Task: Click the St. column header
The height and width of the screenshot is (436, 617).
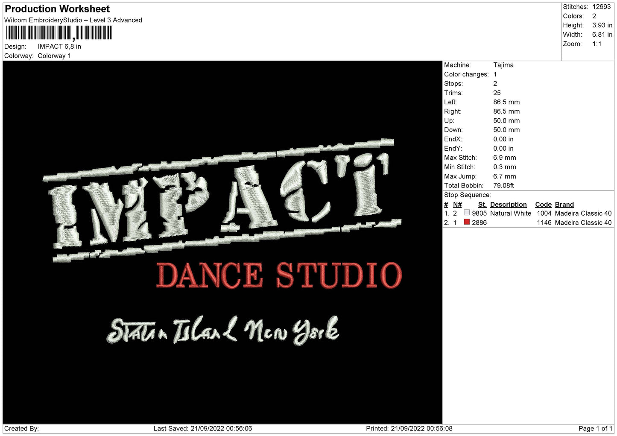Action: click(482, 205)
